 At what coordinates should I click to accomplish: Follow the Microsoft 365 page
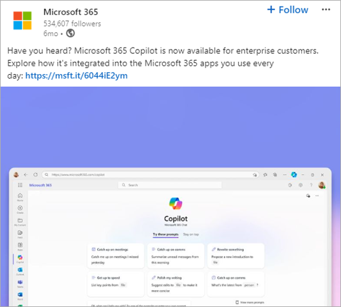pos(288,10)
